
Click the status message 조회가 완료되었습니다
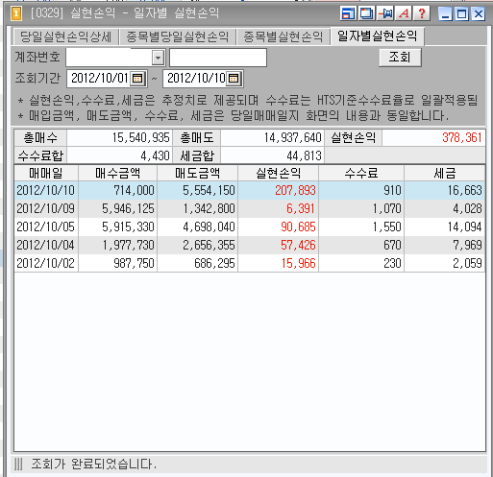[93, 464]
